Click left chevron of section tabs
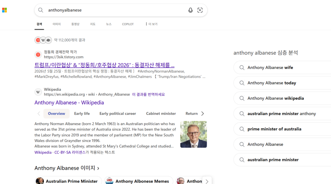Image resolution: width=331 pixels, height=184 pixels. point(39,114)
